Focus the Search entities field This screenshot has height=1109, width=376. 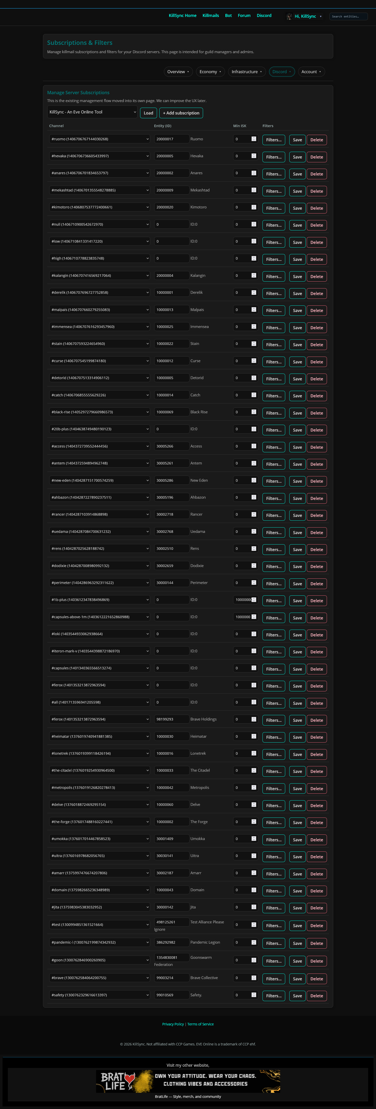pos(348,16)
